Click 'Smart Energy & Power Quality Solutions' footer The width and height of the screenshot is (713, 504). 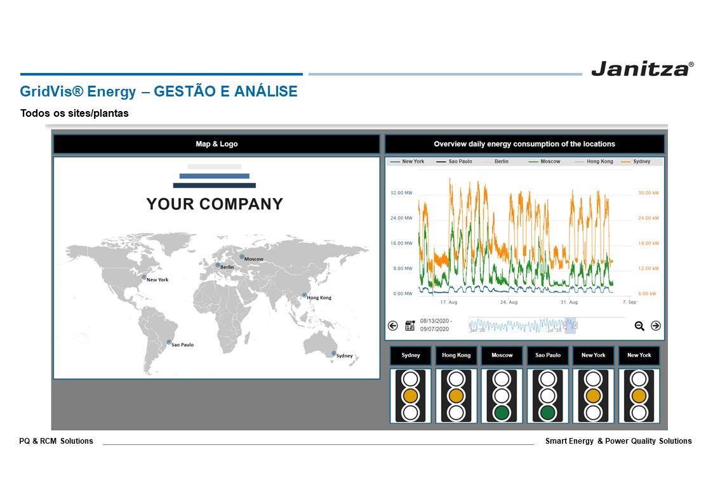[x=618, y=441]
